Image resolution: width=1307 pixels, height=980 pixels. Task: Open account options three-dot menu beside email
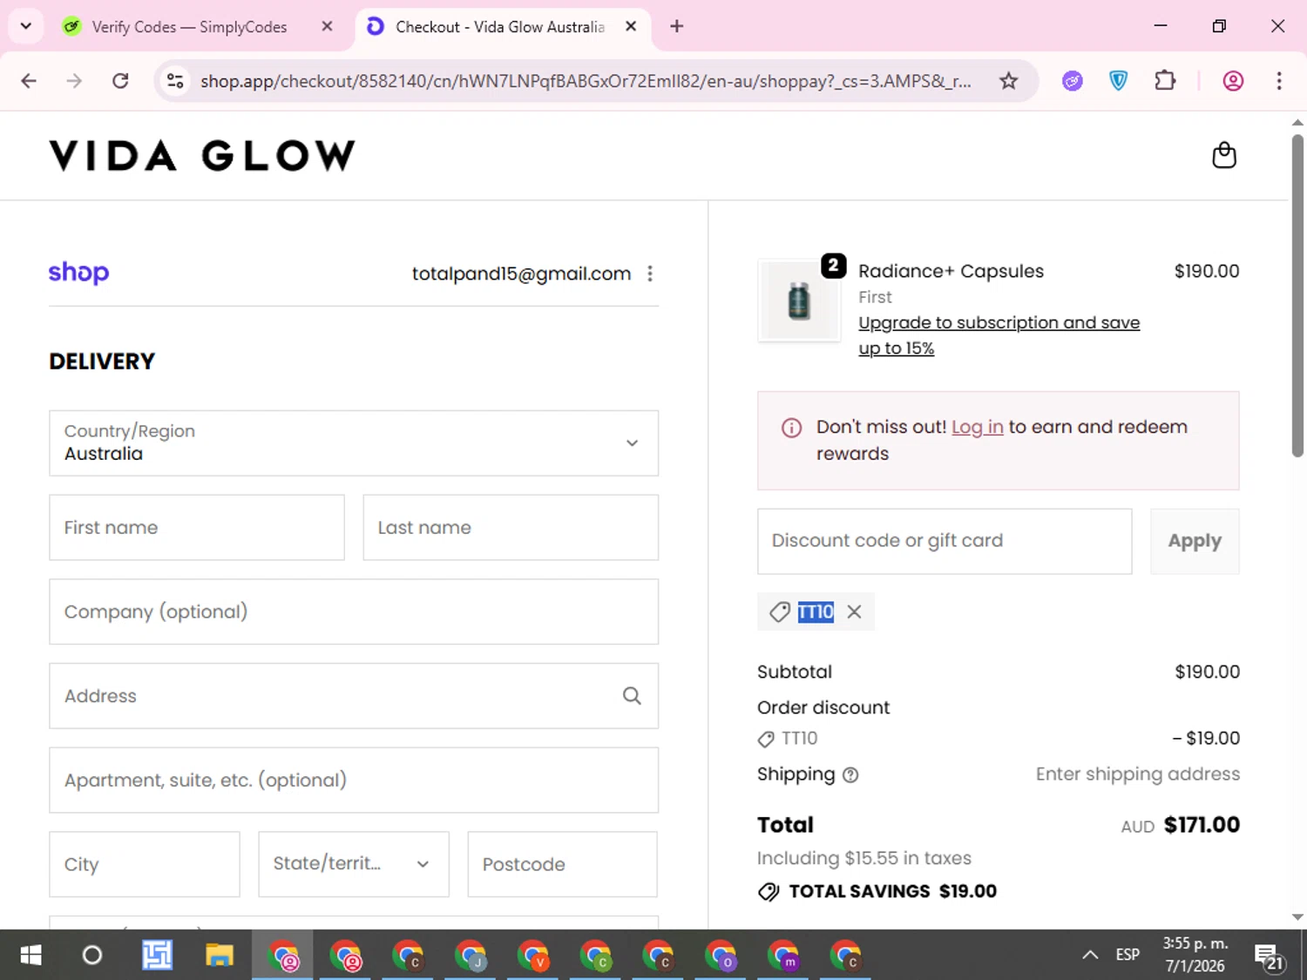[x=650, y=274]
